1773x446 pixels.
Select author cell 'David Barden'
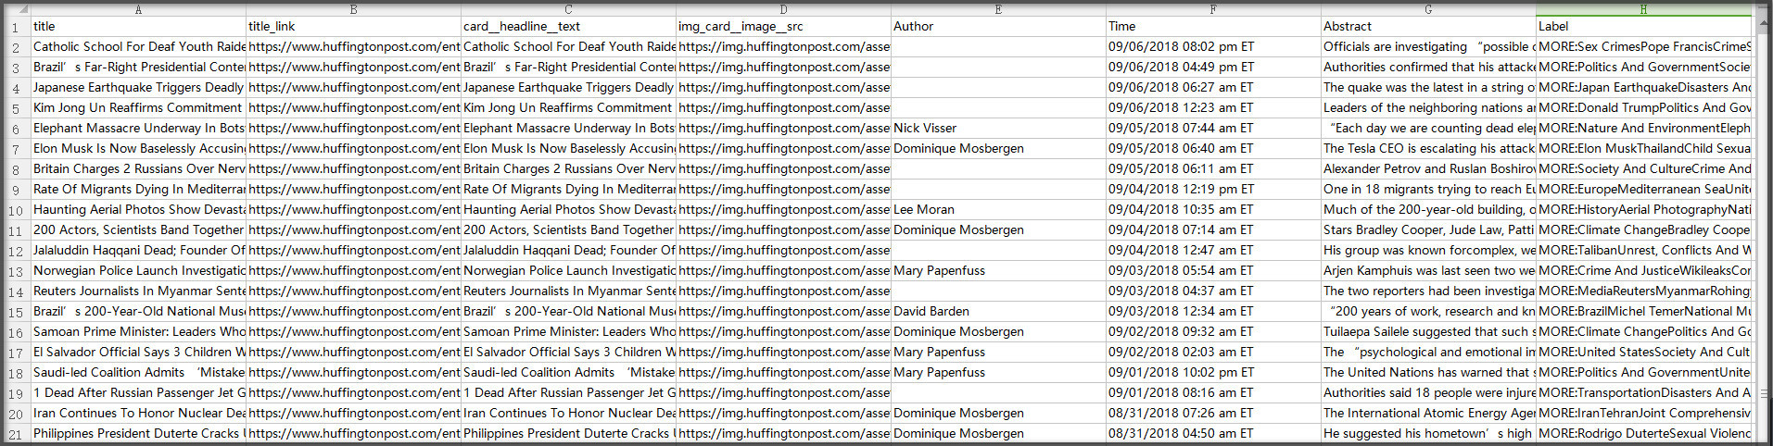click(x=998, y=311)
